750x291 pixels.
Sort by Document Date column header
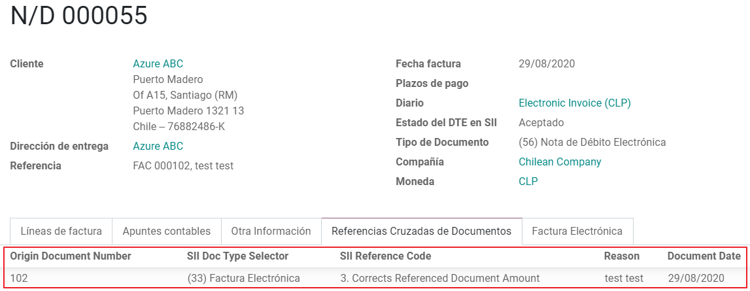click(704, 256)
